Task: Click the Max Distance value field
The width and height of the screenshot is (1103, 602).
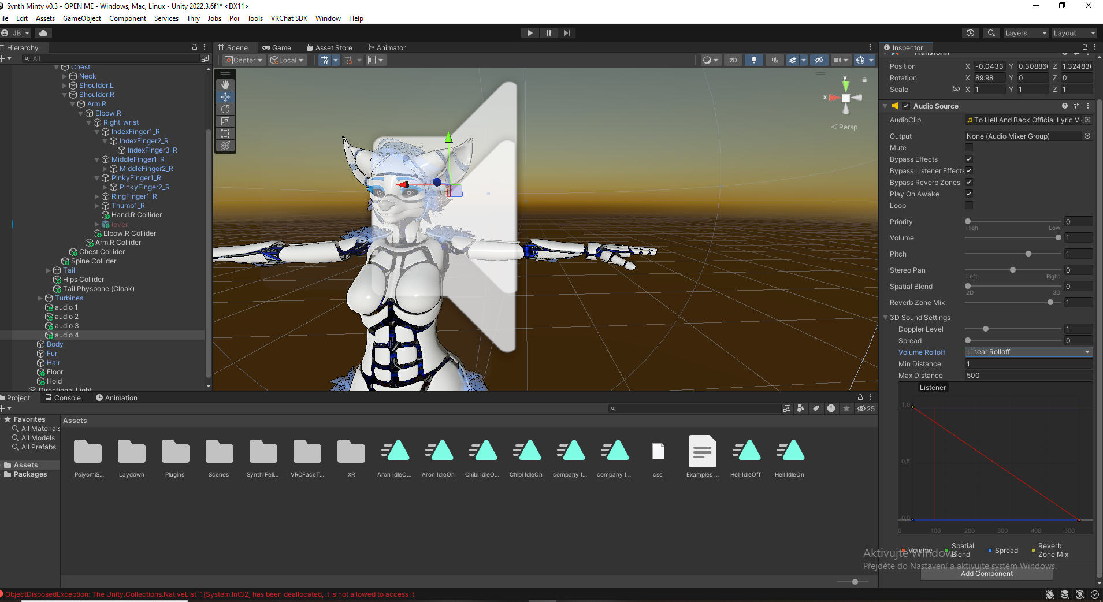Action: tap(1028, 376)
